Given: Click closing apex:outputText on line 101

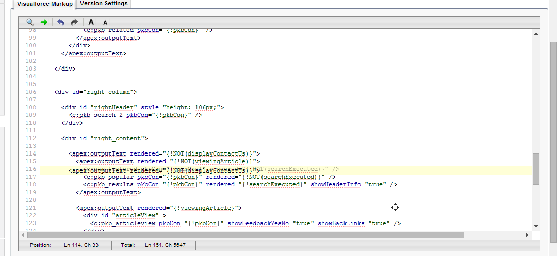Looking at the screenshot, I should coord(94,53).
